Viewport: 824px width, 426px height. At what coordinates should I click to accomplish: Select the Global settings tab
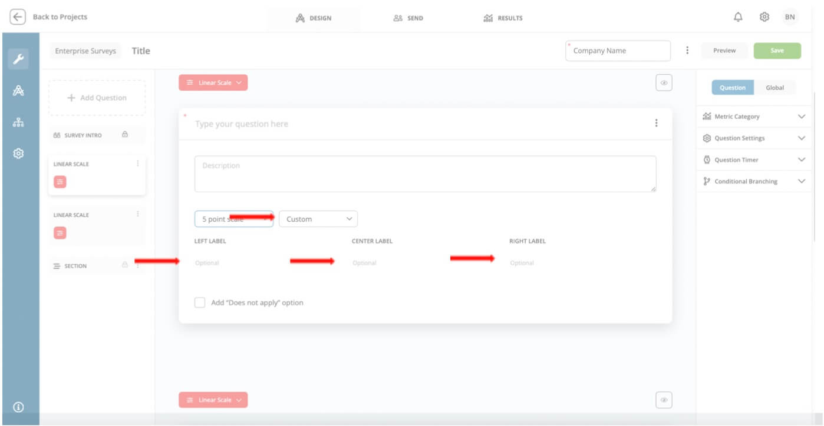[774, 88]
